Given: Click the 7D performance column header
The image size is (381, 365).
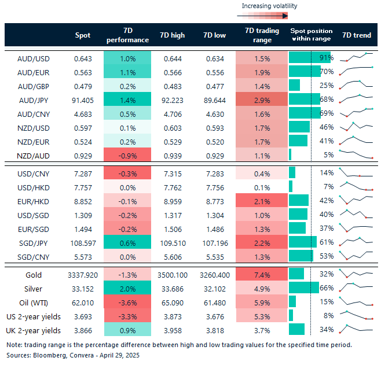Looking at the screenshot, I should [x=127, y=35].
